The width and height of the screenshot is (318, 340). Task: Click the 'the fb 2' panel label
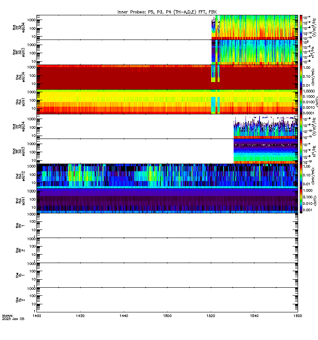pyautogui.click(x=20, y=300)
